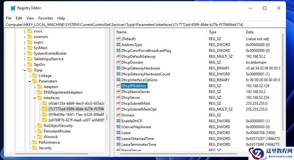Image resolution: width=294 pixels, height=160 pixels.
Task: Select the PersistentRoutes folder icon
Action: (40, 131)
